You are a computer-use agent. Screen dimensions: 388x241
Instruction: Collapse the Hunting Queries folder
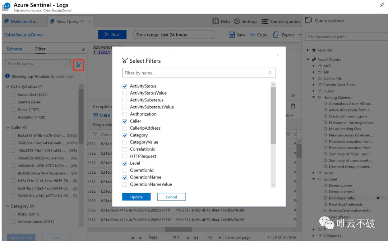(x=314, y=97)
